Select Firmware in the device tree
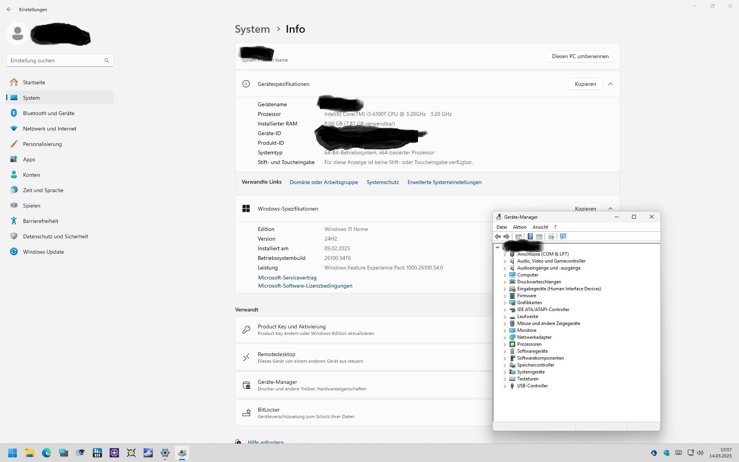This screenshot has height=462, width=739. coord(527,296)
